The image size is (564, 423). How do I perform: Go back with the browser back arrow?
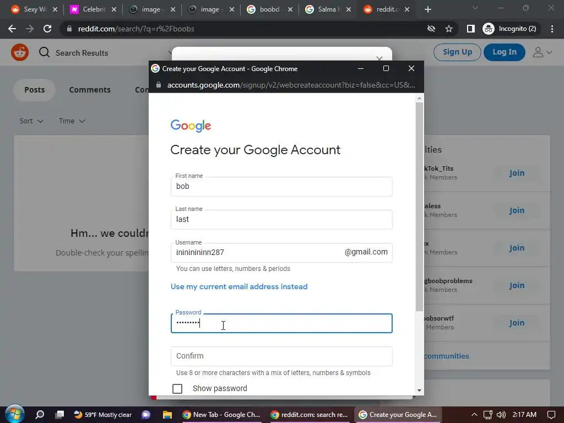[x=12, y=29]
